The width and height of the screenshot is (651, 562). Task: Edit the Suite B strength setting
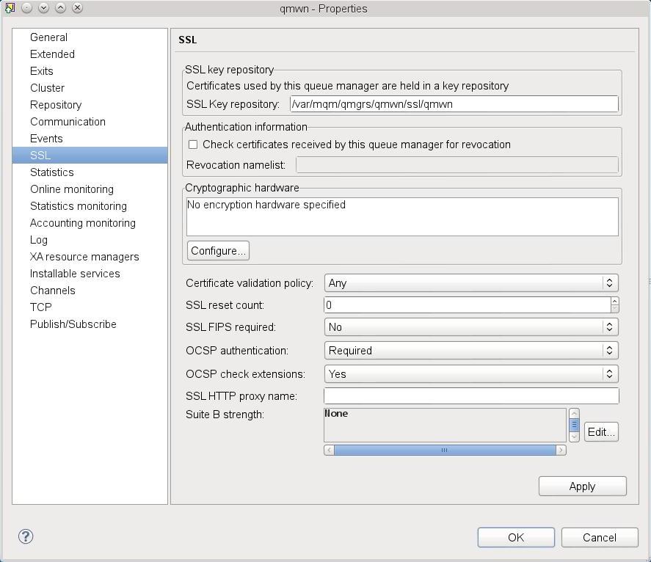[600, 431]
